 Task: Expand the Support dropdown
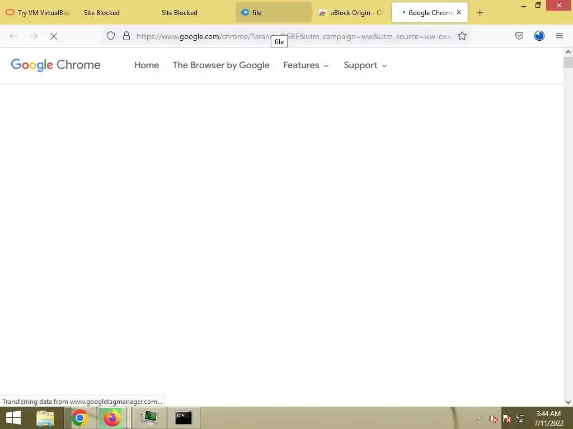coord(365,65)
